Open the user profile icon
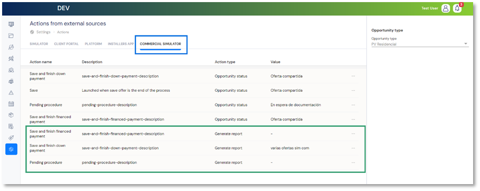This screenshot has height=191, width=480. point(445,8)
